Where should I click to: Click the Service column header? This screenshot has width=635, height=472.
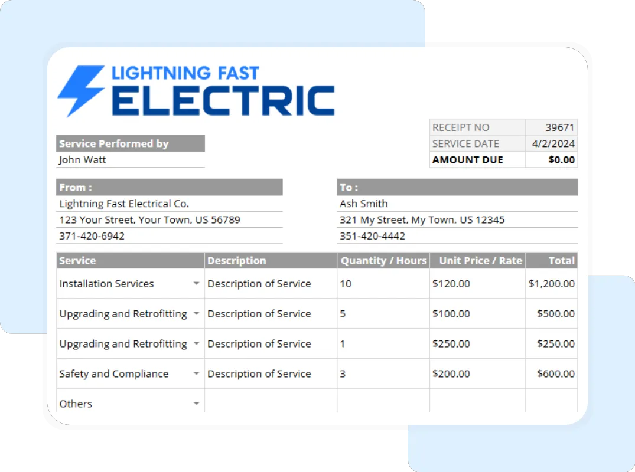(76, 260)
